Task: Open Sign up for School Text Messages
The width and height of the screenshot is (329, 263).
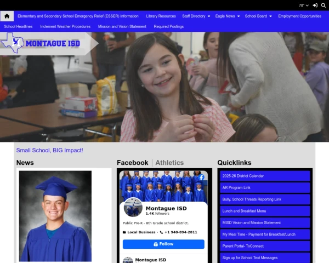Action: [265, 258]
